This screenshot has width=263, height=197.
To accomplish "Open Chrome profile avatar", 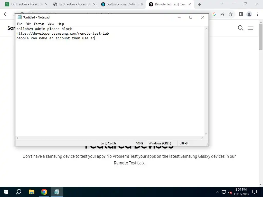I will point(249,14).
